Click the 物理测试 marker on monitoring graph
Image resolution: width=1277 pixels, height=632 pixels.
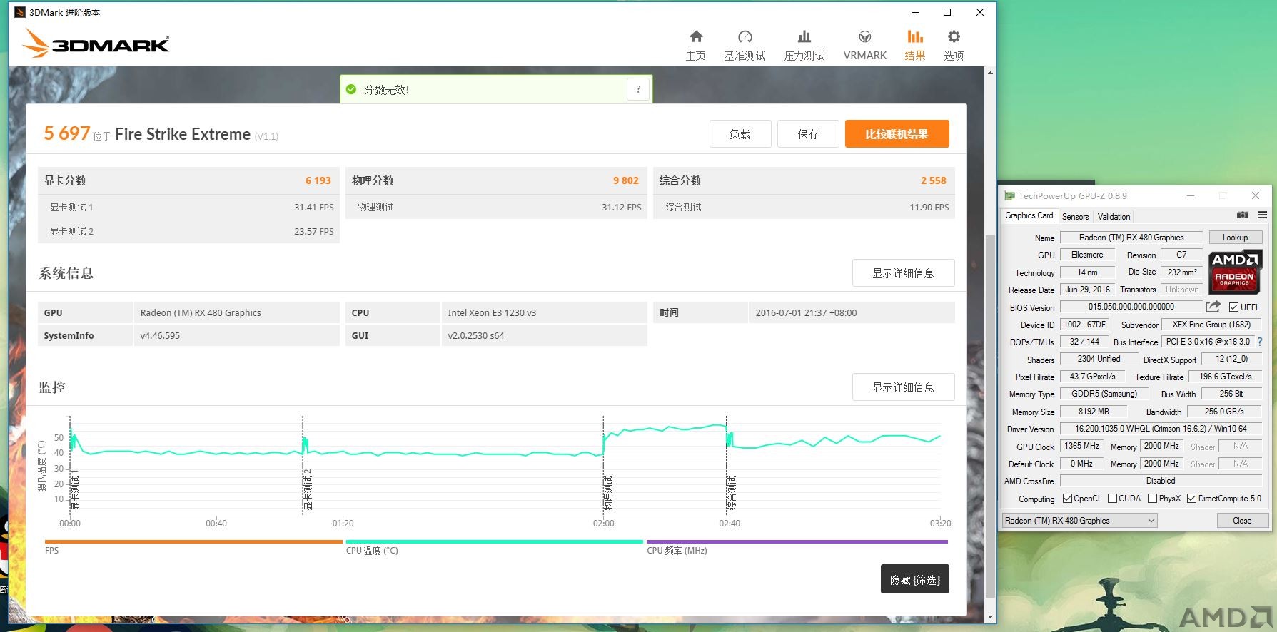(608, 493)
